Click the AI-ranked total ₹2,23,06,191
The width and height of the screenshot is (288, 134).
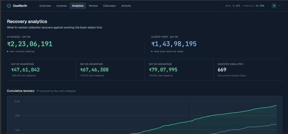[x=30, y=44]
